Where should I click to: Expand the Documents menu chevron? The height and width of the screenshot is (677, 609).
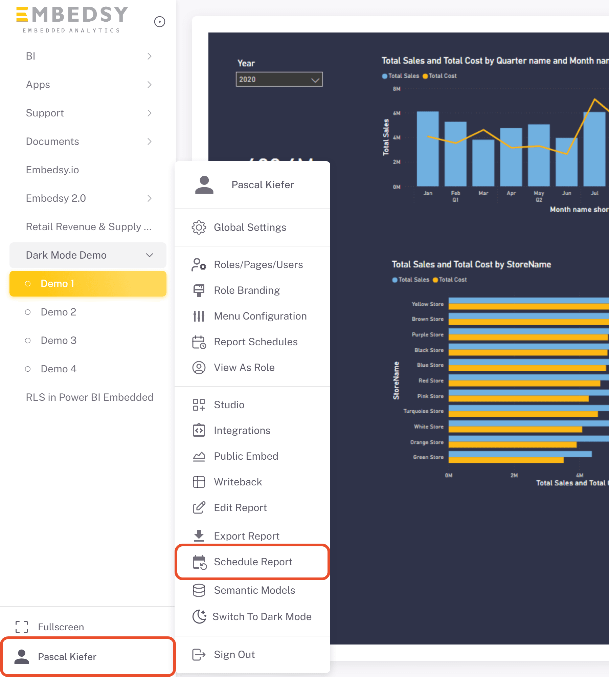point(150,141)
